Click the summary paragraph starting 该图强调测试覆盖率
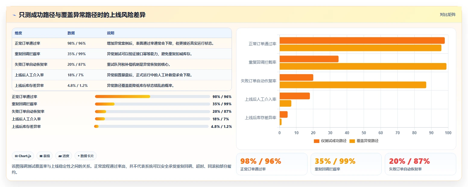468x187 pixels. (x=122, y=169)
